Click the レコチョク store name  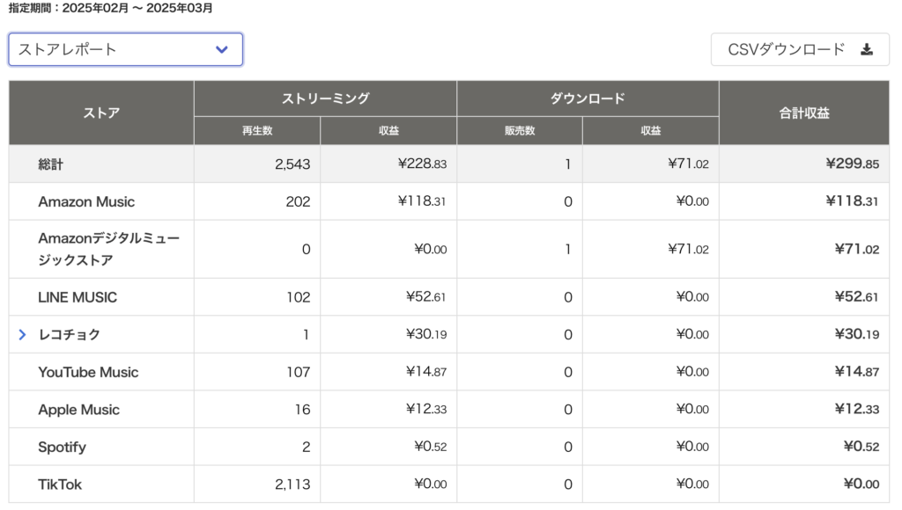coord(69,334)
